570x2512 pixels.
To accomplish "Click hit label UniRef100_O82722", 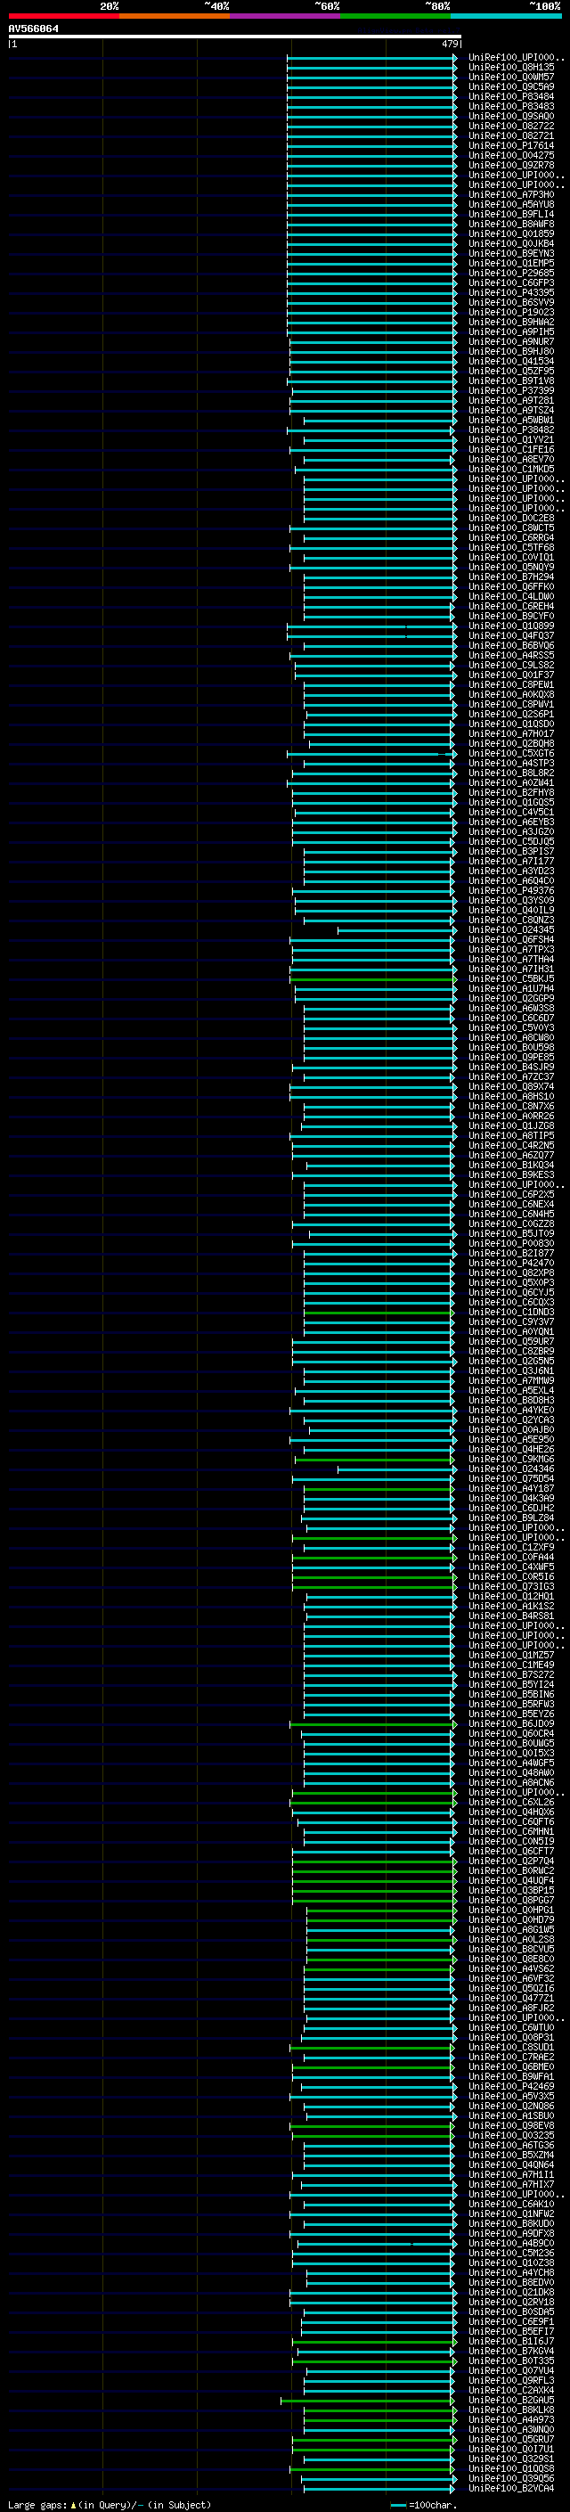I will (511, 127).
